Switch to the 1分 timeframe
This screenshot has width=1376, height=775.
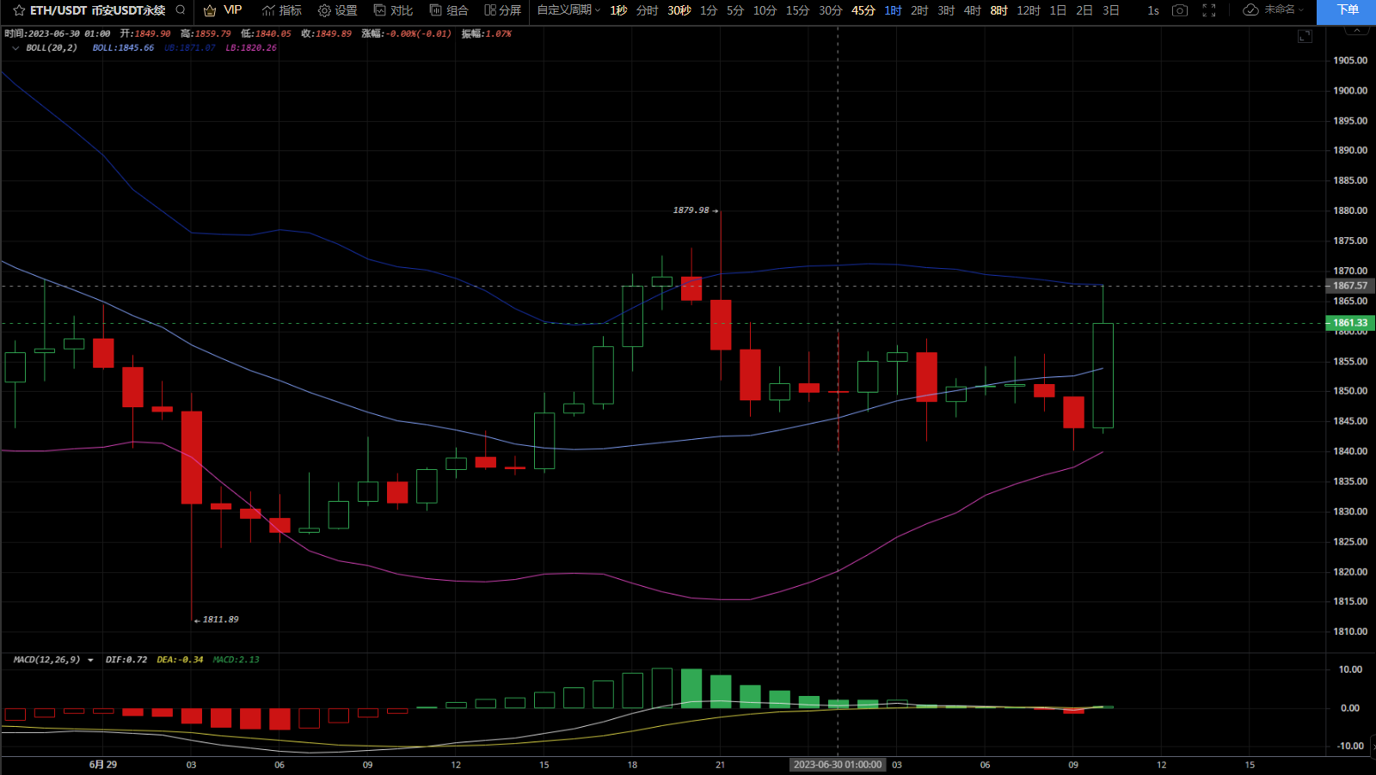point(709,10)
